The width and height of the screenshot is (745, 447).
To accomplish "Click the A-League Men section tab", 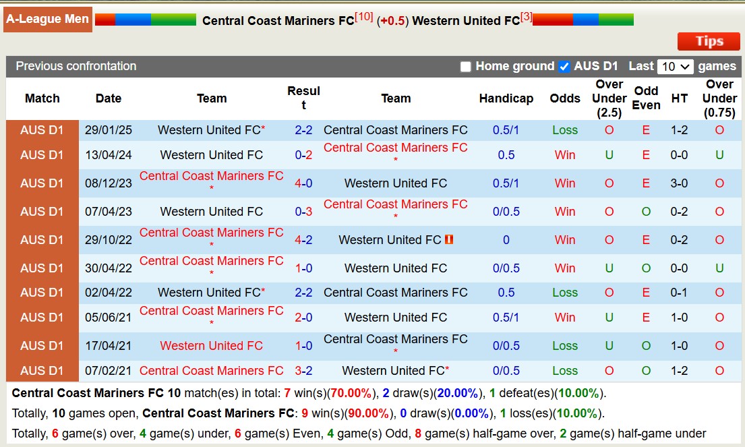I will point(47,19).
